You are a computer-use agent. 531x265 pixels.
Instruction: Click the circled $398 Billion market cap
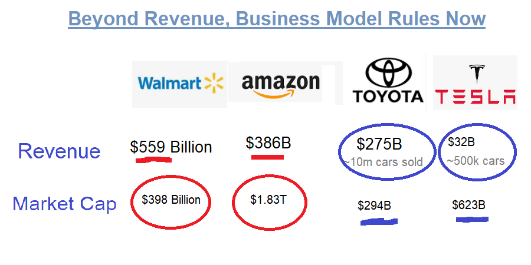point(171,200)
